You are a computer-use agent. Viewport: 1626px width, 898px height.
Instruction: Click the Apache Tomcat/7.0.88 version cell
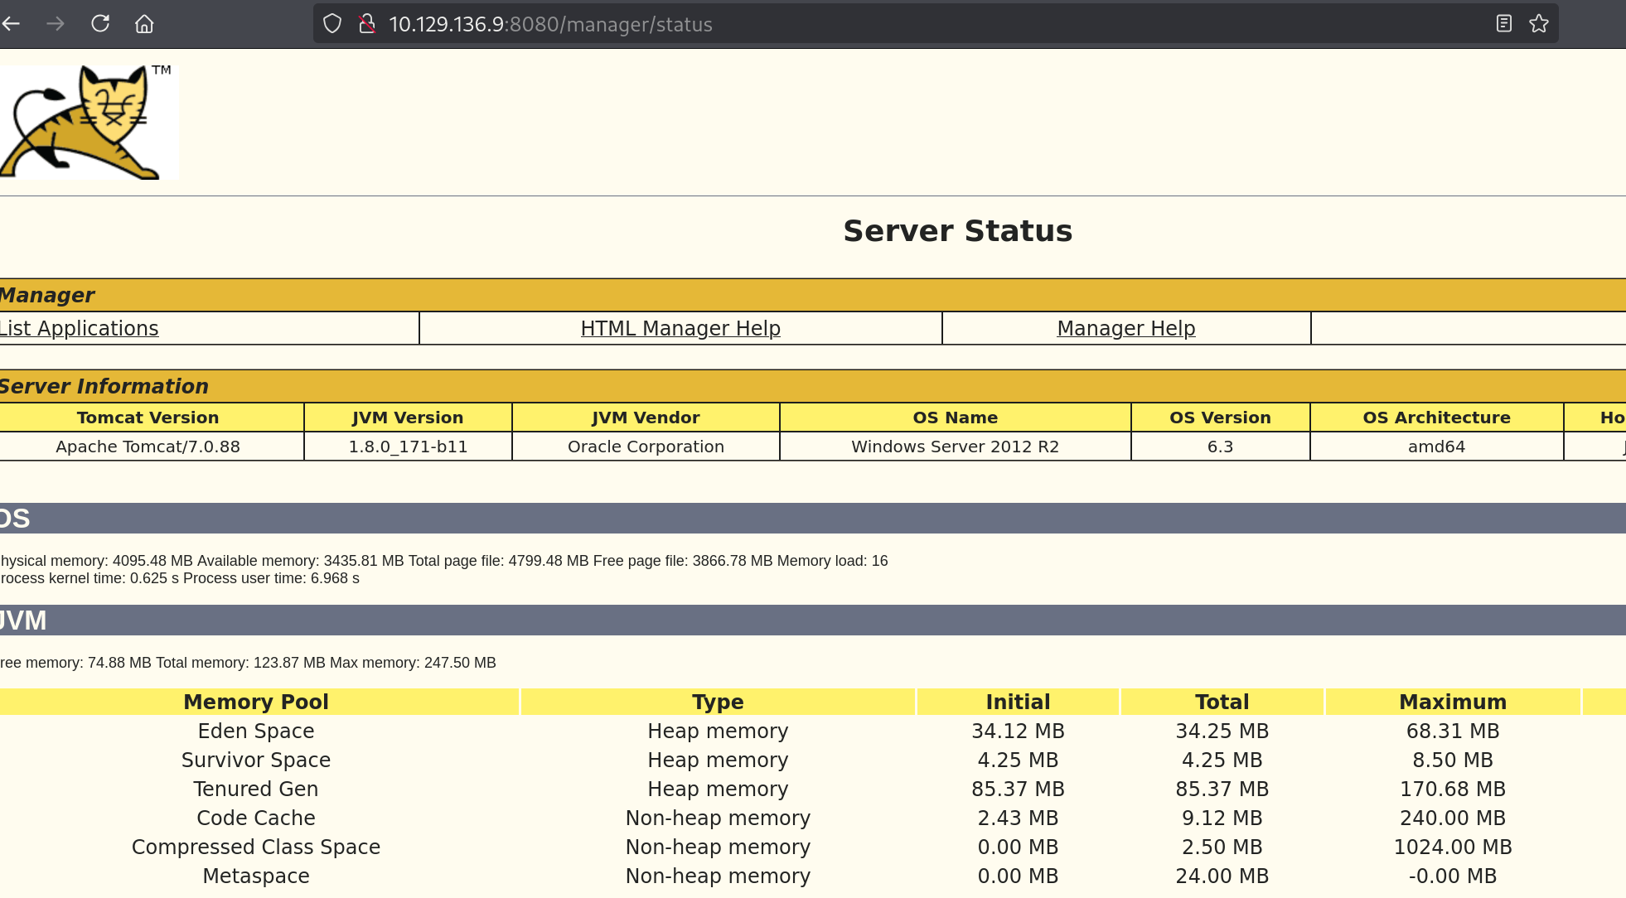point(148,447)
